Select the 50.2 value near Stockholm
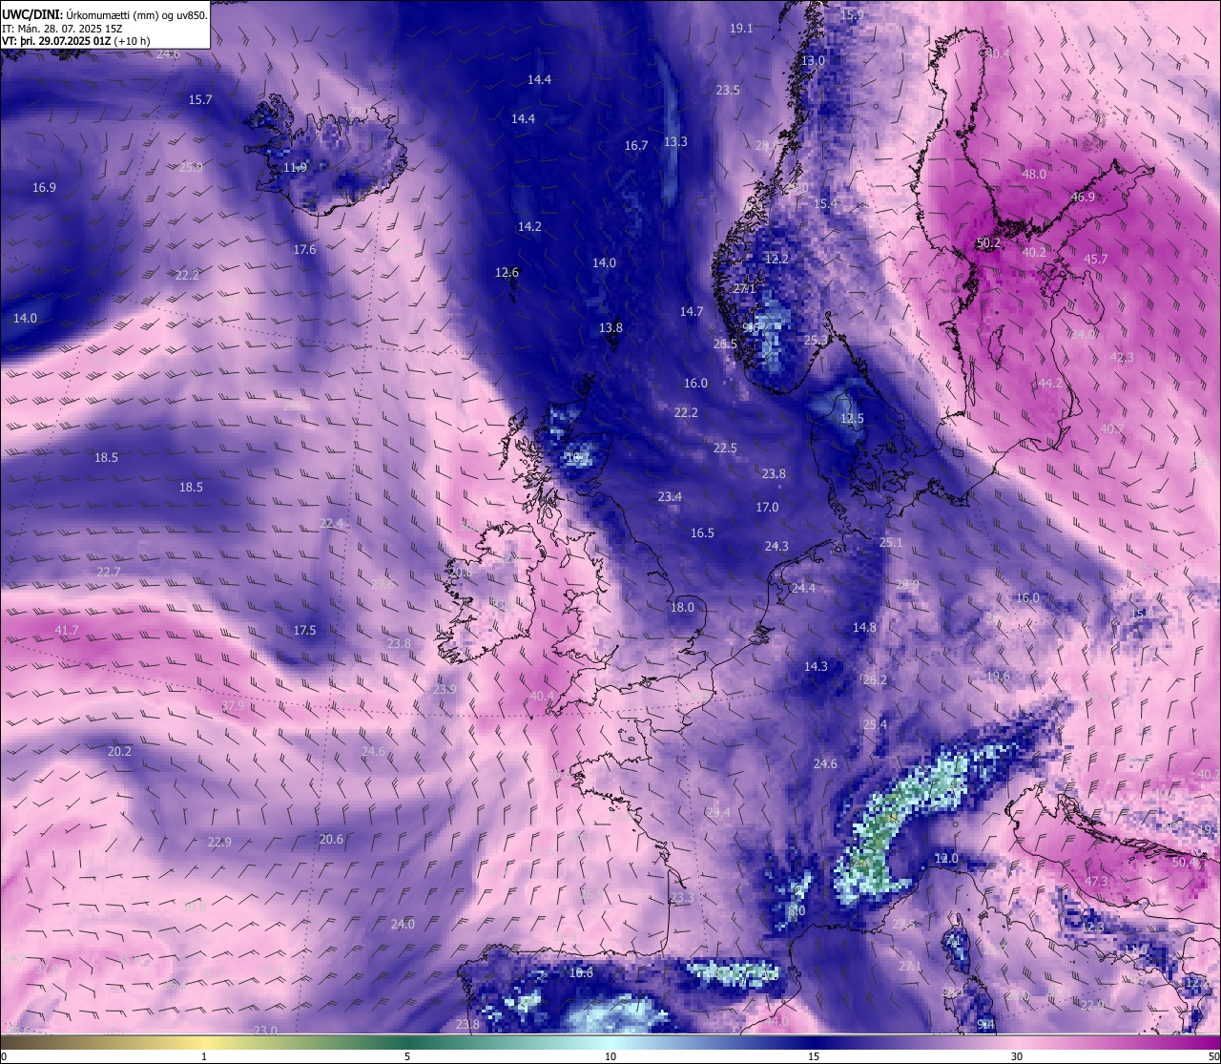 click(x=988, y=243)
